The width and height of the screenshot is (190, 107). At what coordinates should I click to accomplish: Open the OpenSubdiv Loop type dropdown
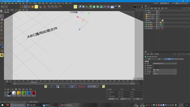point(164,63)
